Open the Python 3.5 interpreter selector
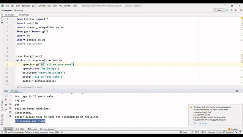The height and width of the screenshot is (137, 243). tap(225, 132)
